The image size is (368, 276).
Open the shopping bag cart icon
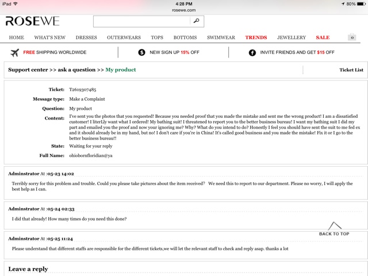tap(352, 37)
